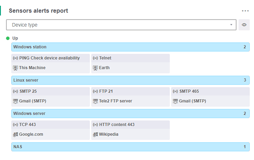Click the Earth workstation icon
Viewport: 254px width, 160px height.
(95, 68)
